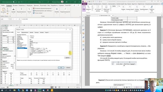Click the Excel Save icon in title bar
The height and width of the screenshot is (92, 163).
(19, 2)
